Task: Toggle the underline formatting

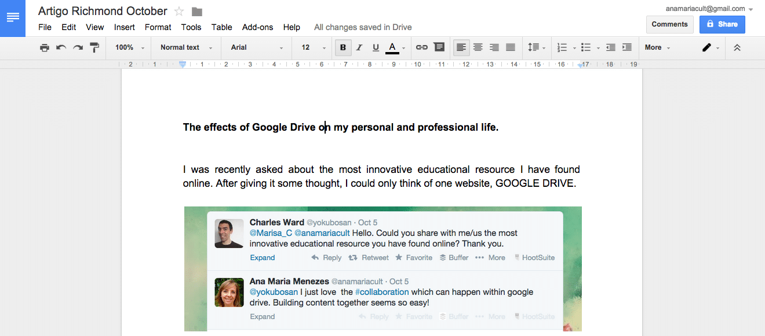Action: point(375,47)
